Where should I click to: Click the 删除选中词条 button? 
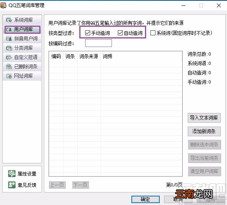pyautogui.click(x=204, y=144)
